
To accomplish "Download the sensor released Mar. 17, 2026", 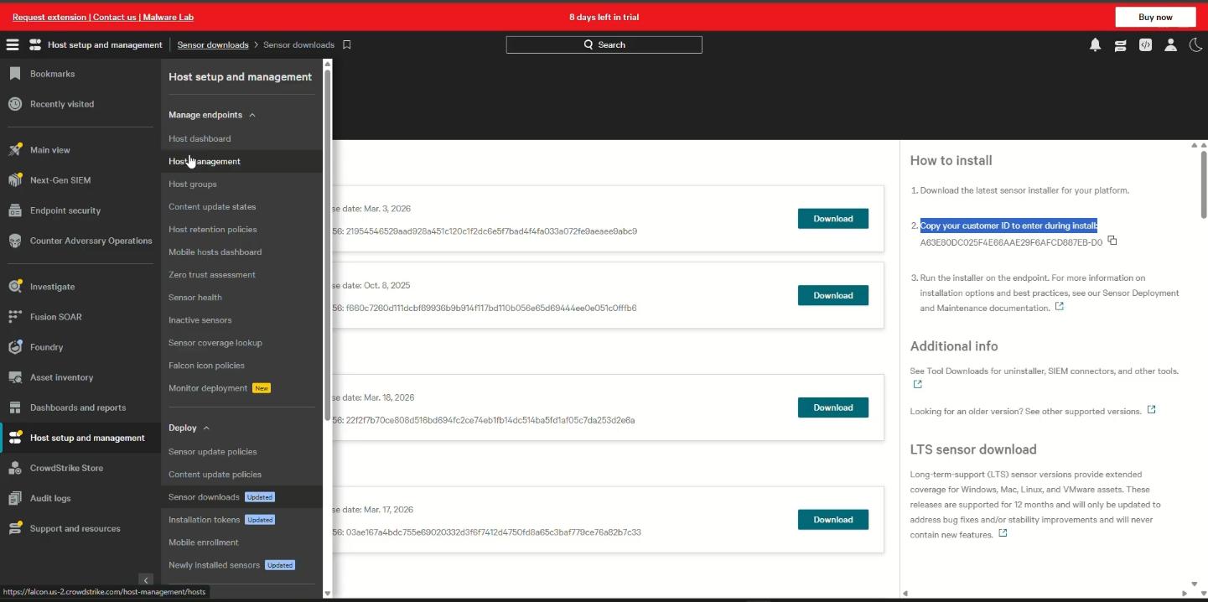I will pyautogui.click(x=832, y=520).
